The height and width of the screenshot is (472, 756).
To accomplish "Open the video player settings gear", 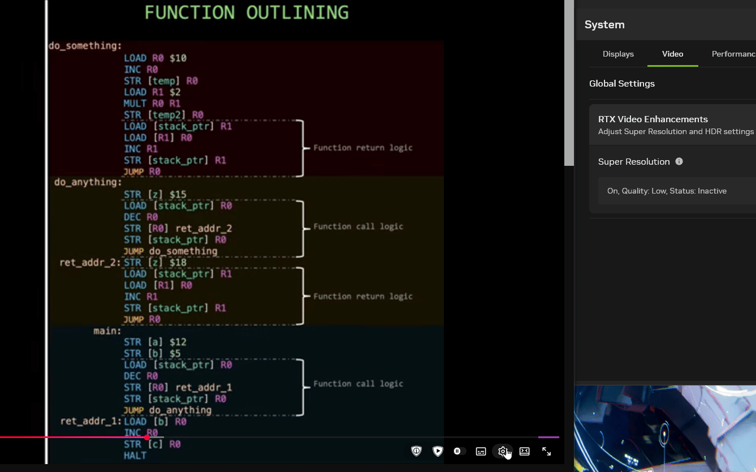I will tap(502, 451).
